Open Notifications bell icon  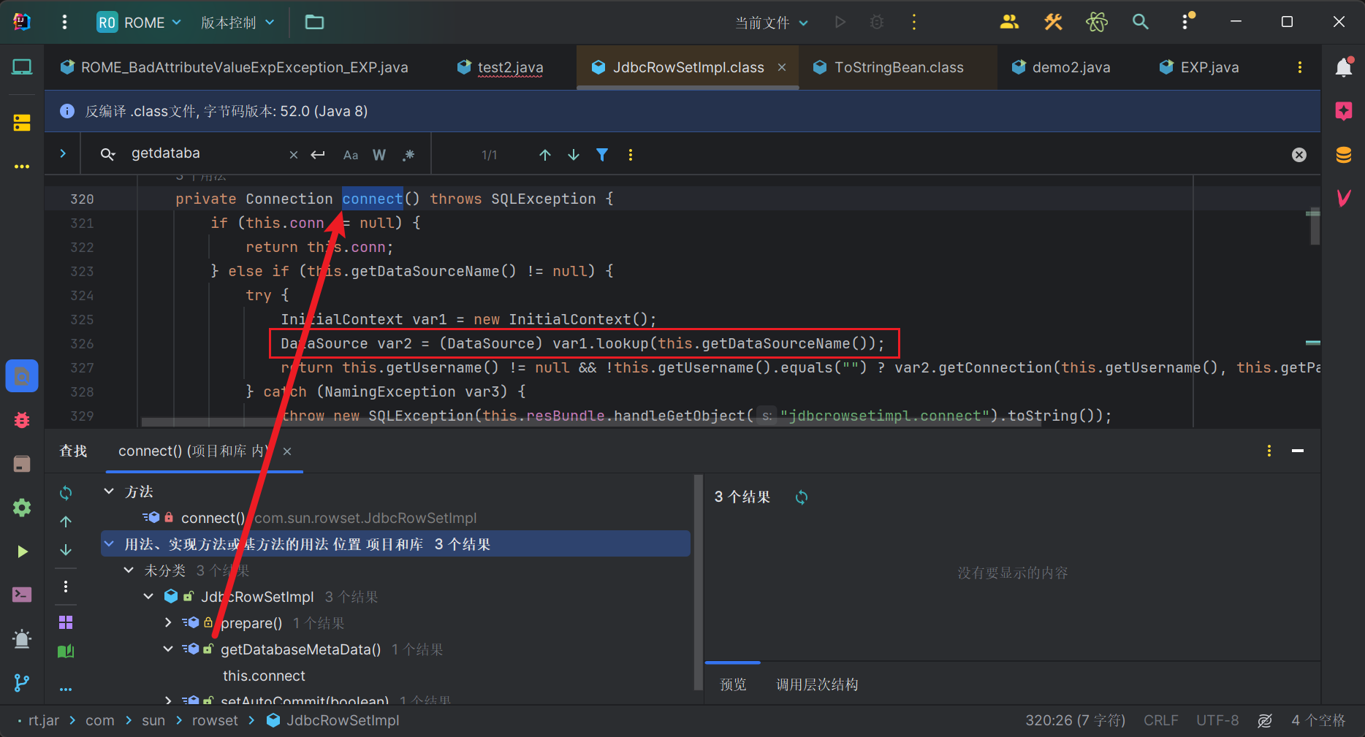pyautogui.click(x=1344, y=67)
